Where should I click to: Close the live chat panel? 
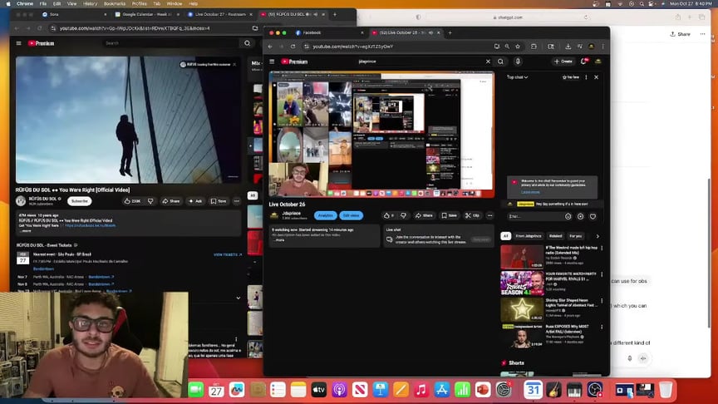coord(596,76)
